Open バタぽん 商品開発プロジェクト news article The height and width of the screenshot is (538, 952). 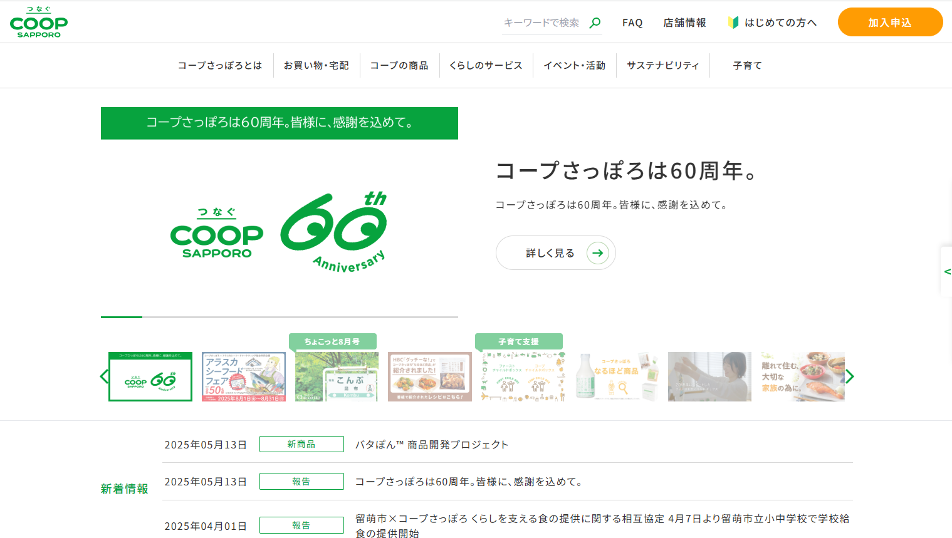[x=432, y=445]
